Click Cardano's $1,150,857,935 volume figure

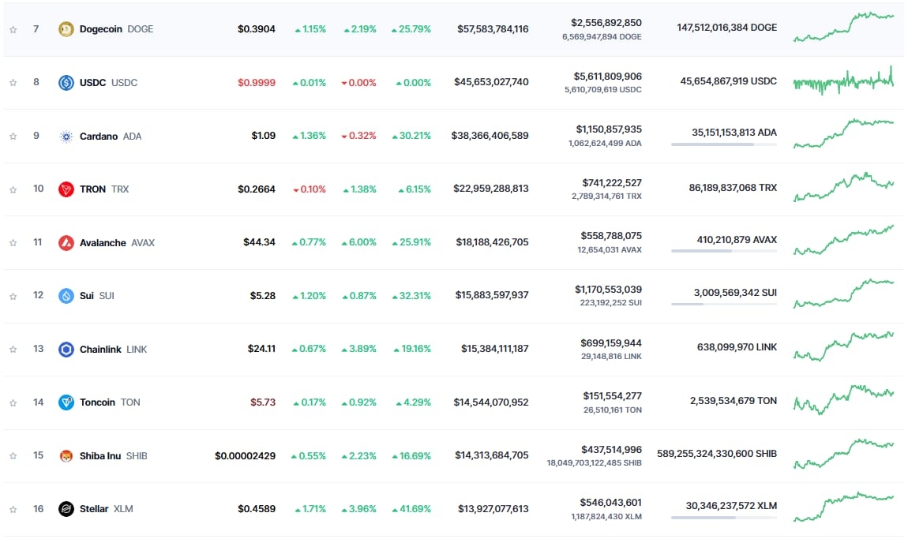pyautogui.click(x=608, y=129)
